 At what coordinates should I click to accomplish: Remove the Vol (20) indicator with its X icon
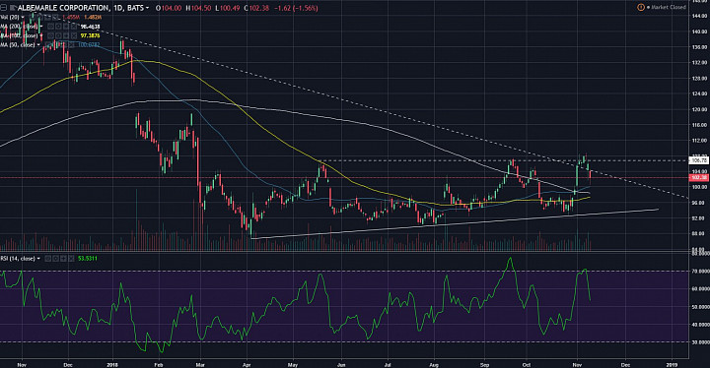(x=55, y=17)
